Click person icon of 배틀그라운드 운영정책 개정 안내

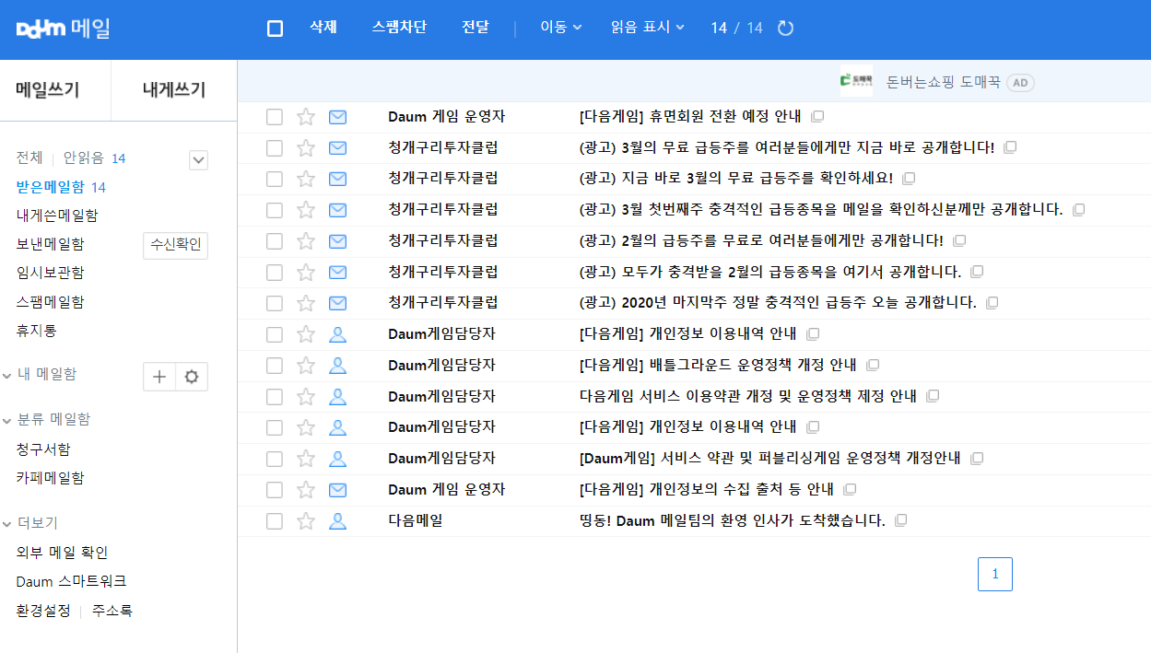coord(338,366)
